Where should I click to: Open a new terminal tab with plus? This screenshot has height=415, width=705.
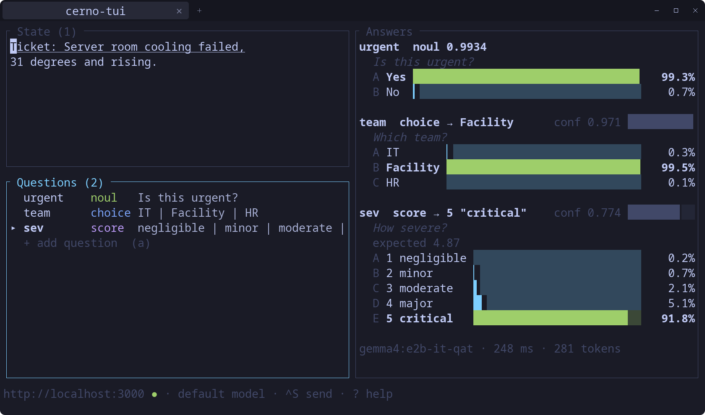[199, 11]
